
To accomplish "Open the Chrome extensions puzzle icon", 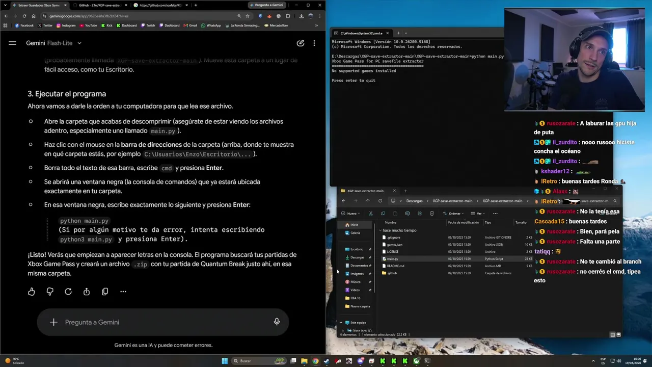I will [x=288, y=16].
